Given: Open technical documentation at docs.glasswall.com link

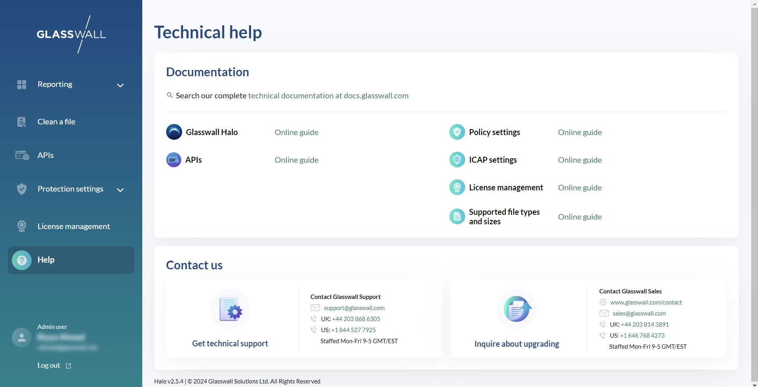Looking at the screenshot, I should point(328,96).
